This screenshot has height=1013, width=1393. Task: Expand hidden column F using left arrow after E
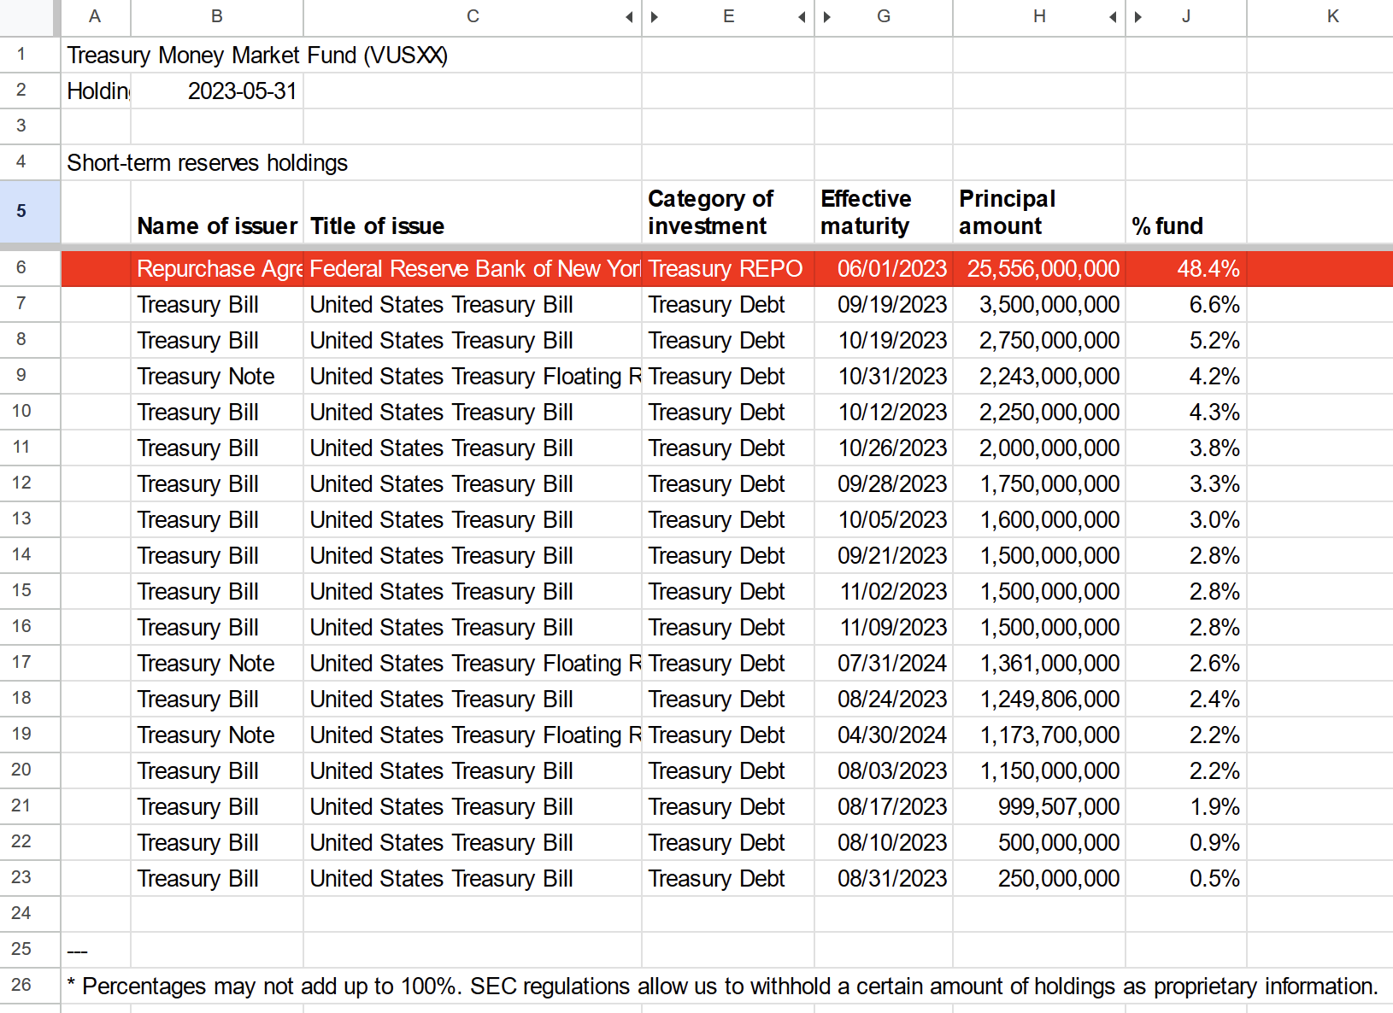coord(802,17)
